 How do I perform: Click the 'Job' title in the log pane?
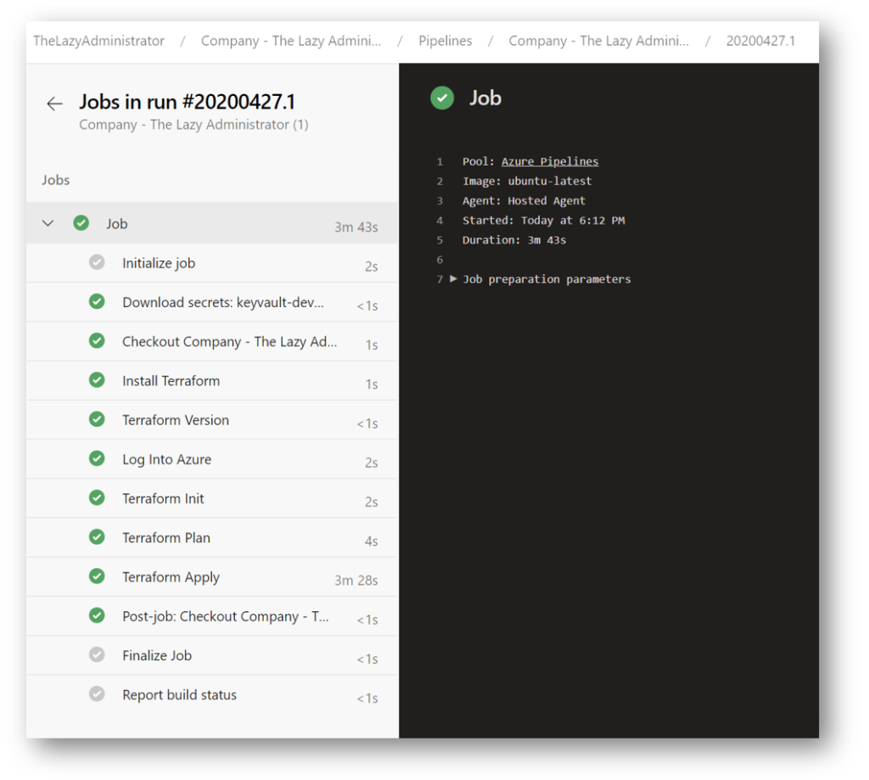pyautogui.click(x=485, y=98)
